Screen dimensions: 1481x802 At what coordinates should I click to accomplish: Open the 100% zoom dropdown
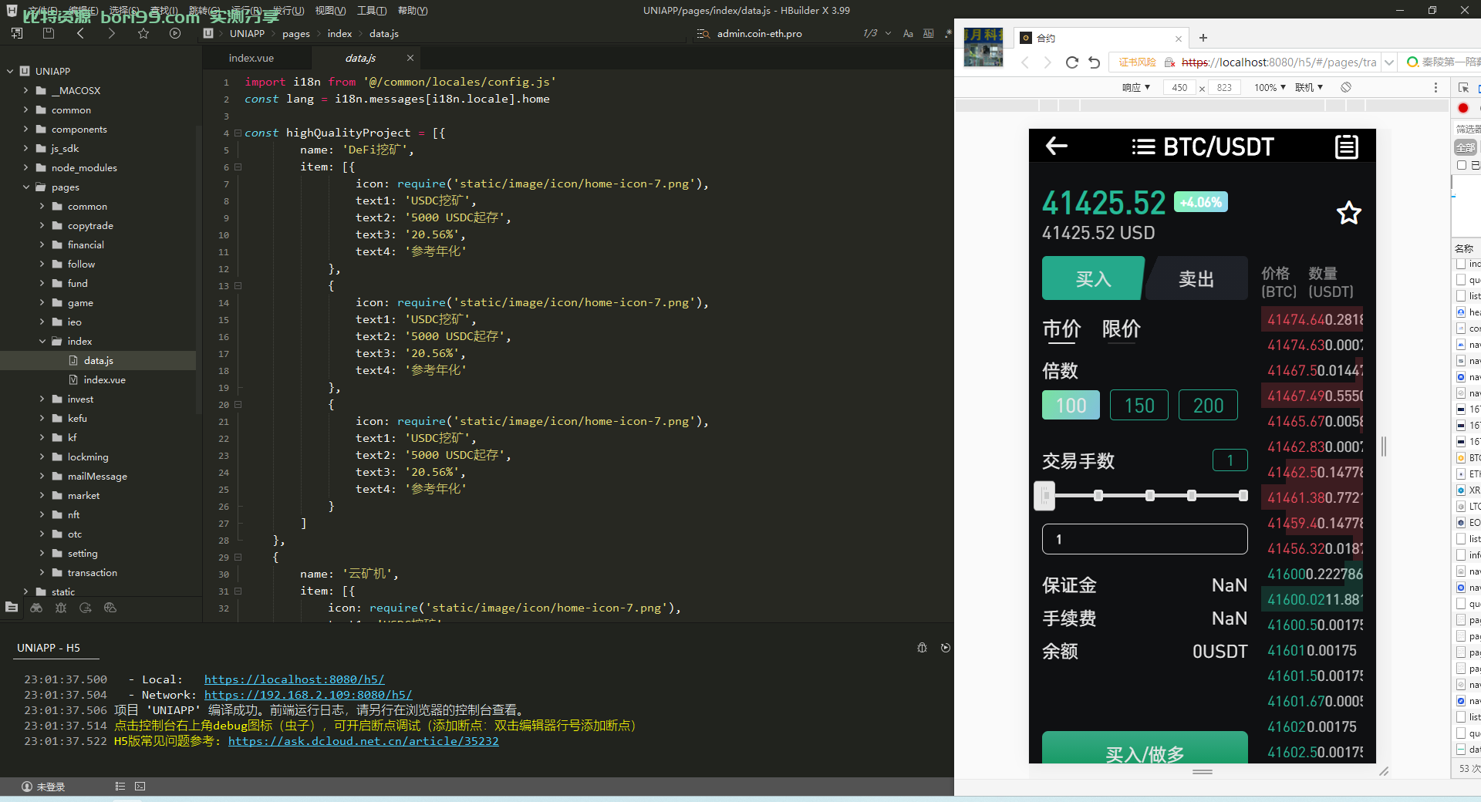[x=1270, y=87]
